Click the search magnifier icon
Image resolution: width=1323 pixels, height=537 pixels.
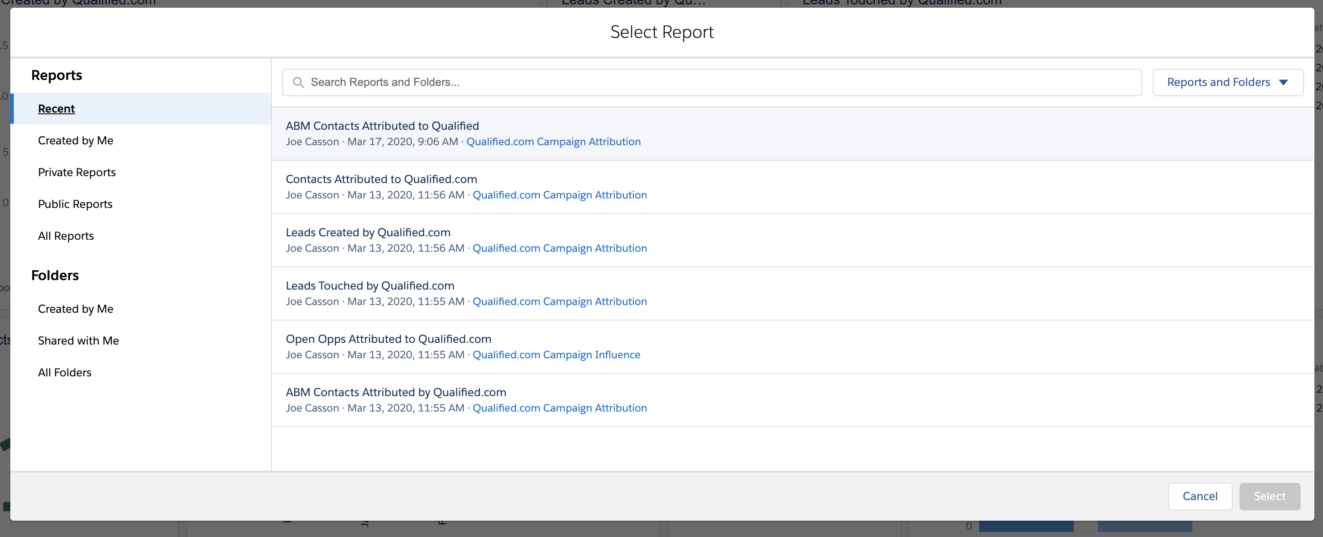[x=298, y=82]
